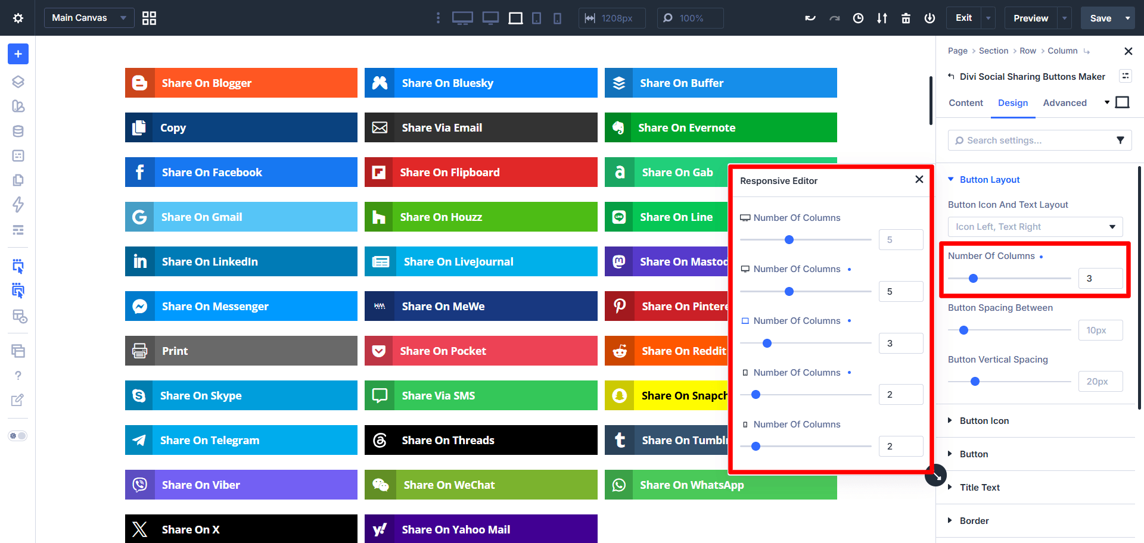
Task: Click the module settings expand modal icon
Action: (x=1125, y=76)
